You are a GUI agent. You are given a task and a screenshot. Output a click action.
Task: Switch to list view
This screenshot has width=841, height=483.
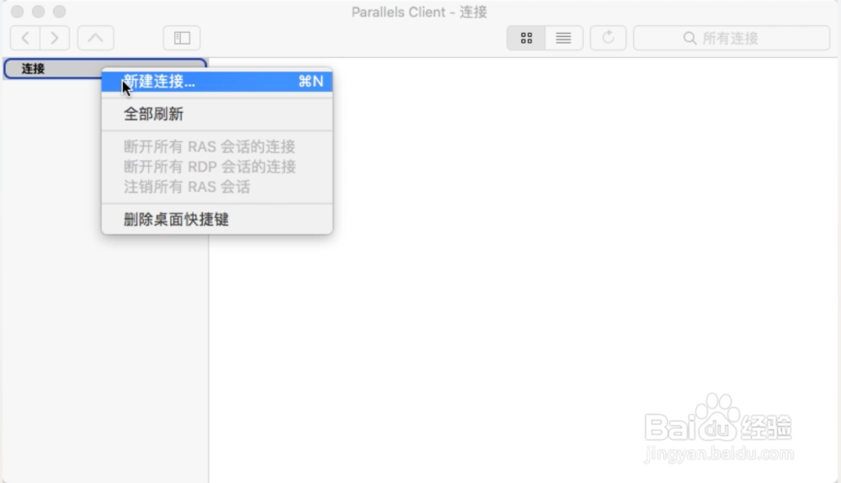[x=563, y=38]
